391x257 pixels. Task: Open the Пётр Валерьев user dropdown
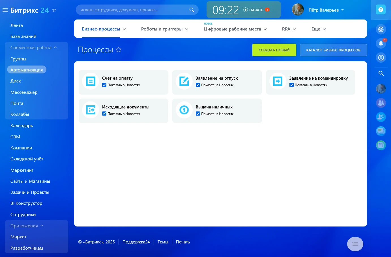(326, 10)
